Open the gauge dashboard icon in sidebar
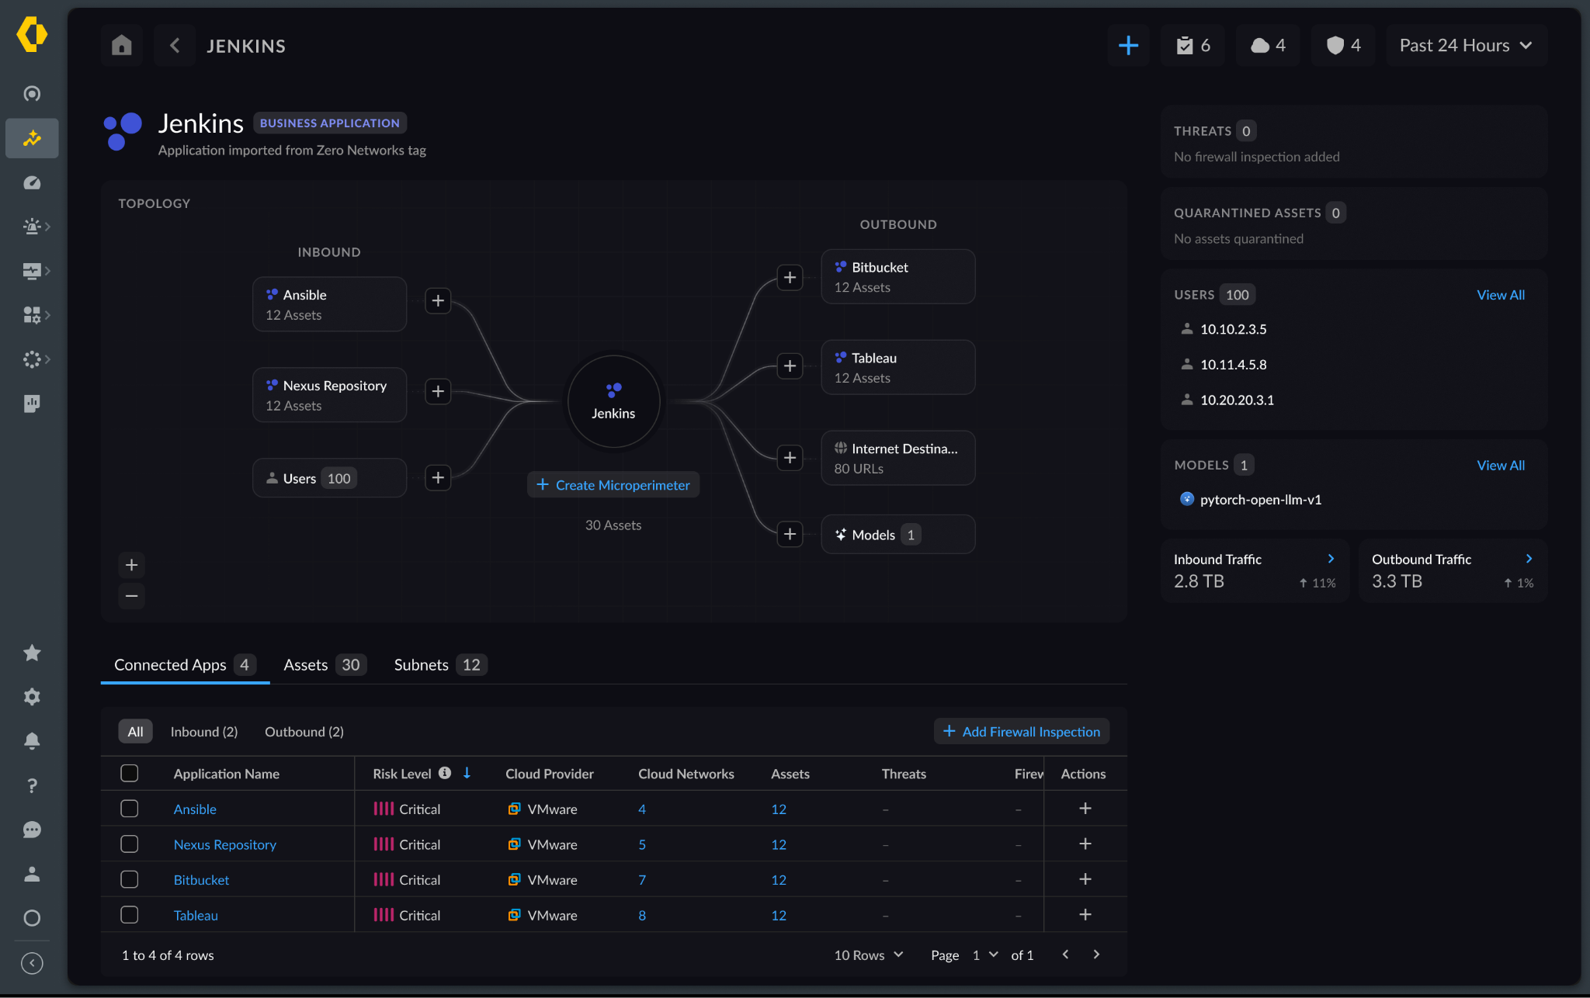 pos(32,182)
